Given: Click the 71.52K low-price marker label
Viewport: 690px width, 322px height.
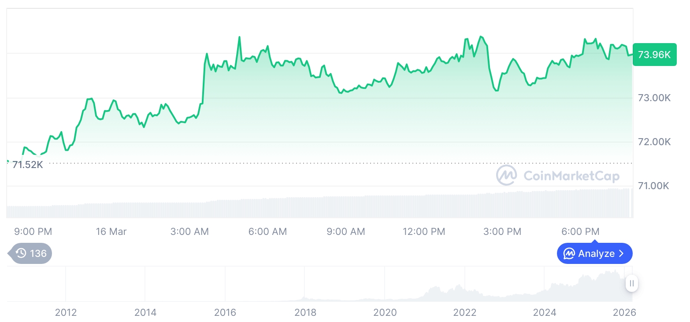Looking at the screenshot, I should point(27,165).
